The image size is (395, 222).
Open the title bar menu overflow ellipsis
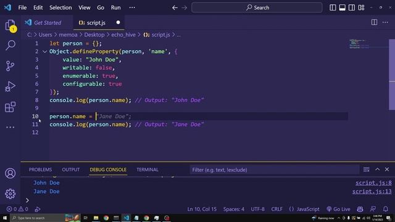(x=132, y=7)
